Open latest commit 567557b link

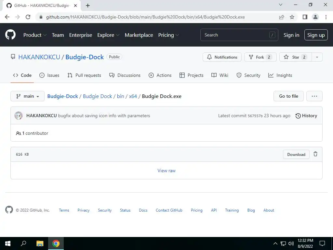(255, 116)
